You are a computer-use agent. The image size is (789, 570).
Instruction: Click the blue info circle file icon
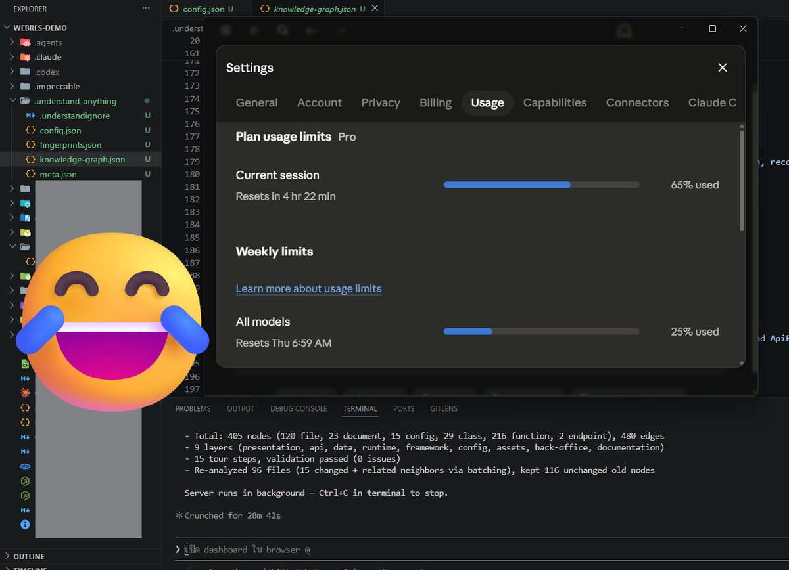pyautogui.click(x=25, y=525)
